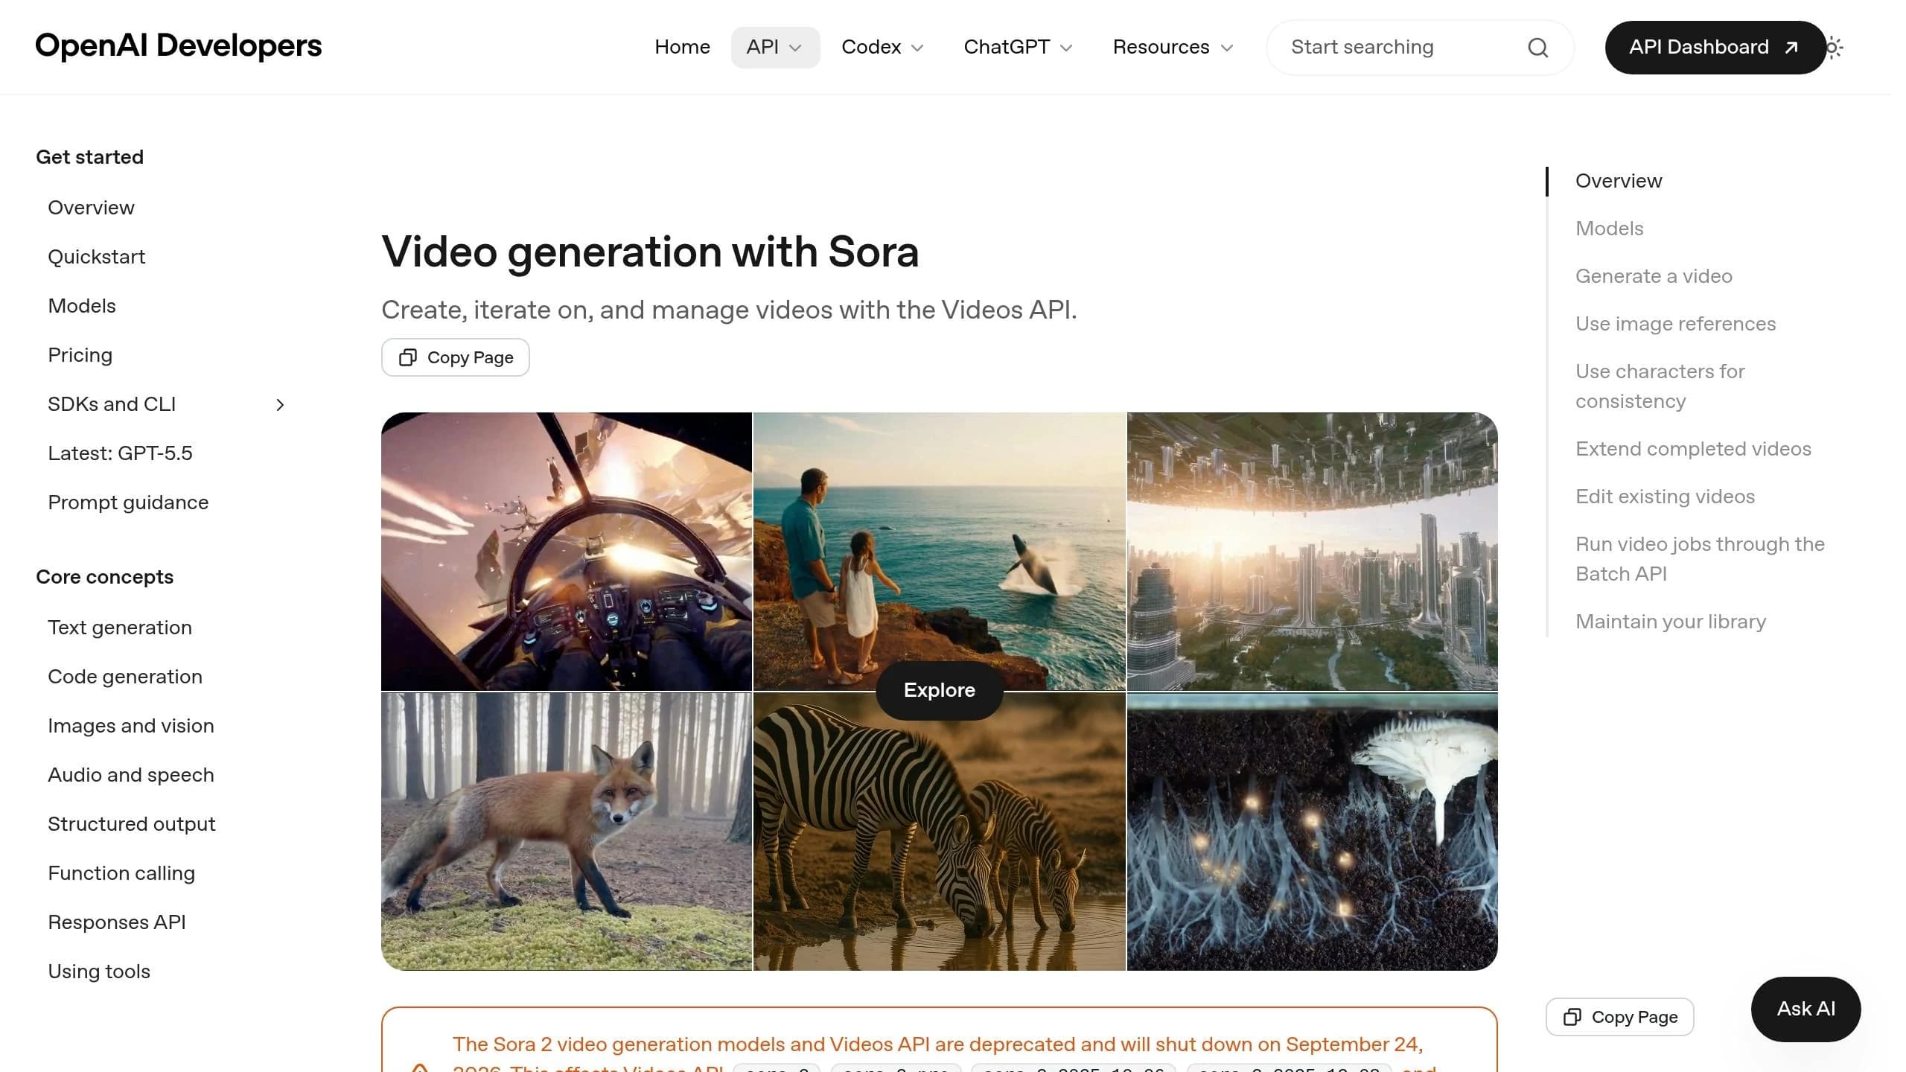Jump to Extend completed videos section

click(1693, 449)
